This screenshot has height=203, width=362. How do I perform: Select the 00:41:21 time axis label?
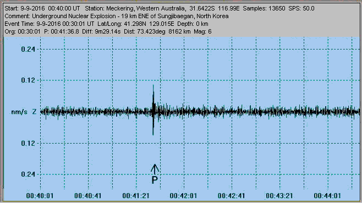[x=136, y=196]
